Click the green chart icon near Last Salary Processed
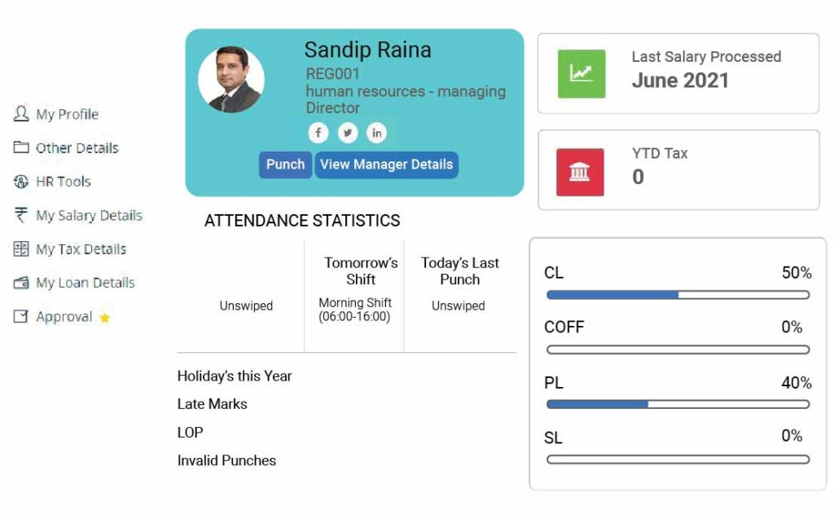 pyautogui.click(x=582, y=73)
